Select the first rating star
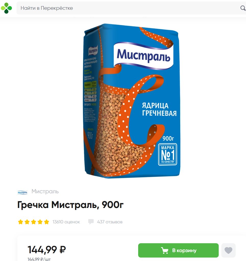The image size is (246, 261). click(x=21, y=222)
